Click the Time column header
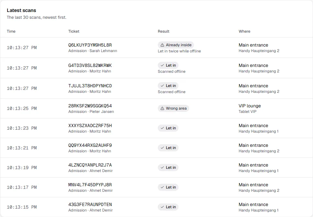This screenshot has width=313, height=217. coord(11,31)
